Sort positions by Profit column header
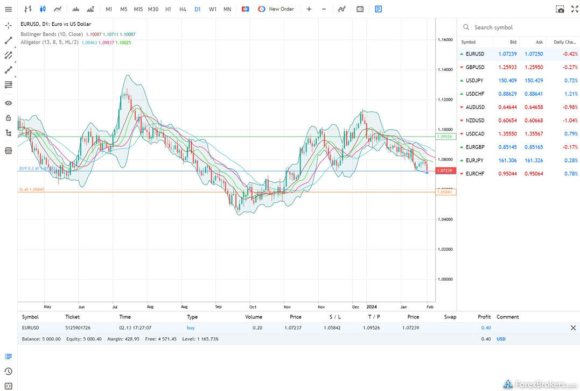 coord(484,317)
